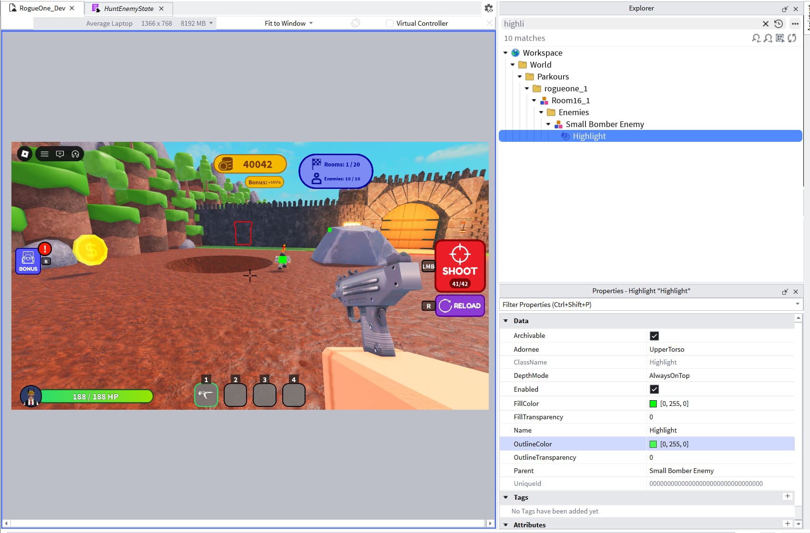Clear the Explorer search text
Image resolution: width=810 pixels, height=533 pixels.
point(765,24)
